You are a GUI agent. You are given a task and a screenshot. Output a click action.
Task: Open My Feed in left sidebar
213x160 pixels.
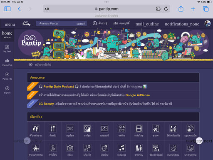pos(7,48)
